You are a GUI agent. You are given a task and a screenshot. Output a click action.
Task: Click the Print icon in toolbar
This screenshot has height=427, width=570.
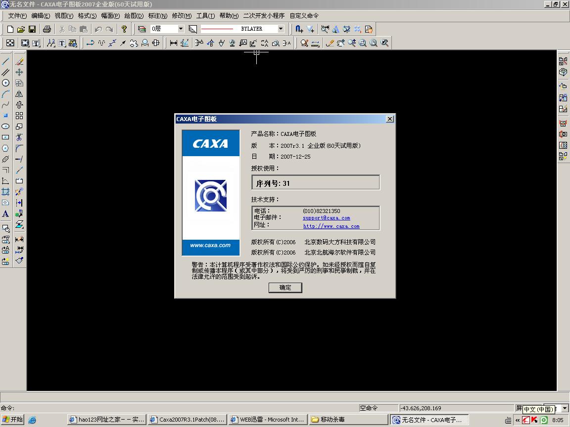coord(47,29)
